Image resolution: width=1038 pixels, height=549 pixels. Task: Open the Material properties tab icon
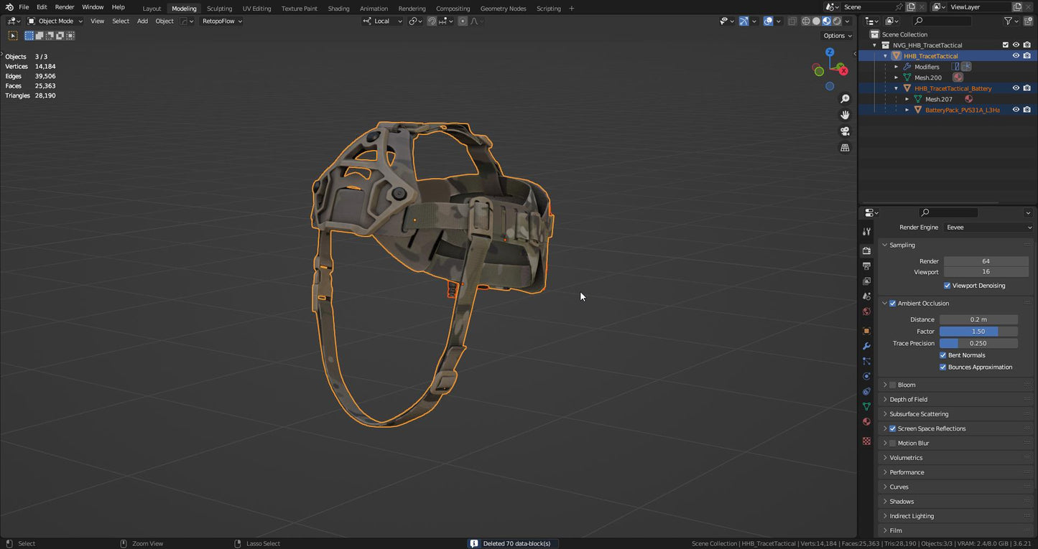click(866, 422)
